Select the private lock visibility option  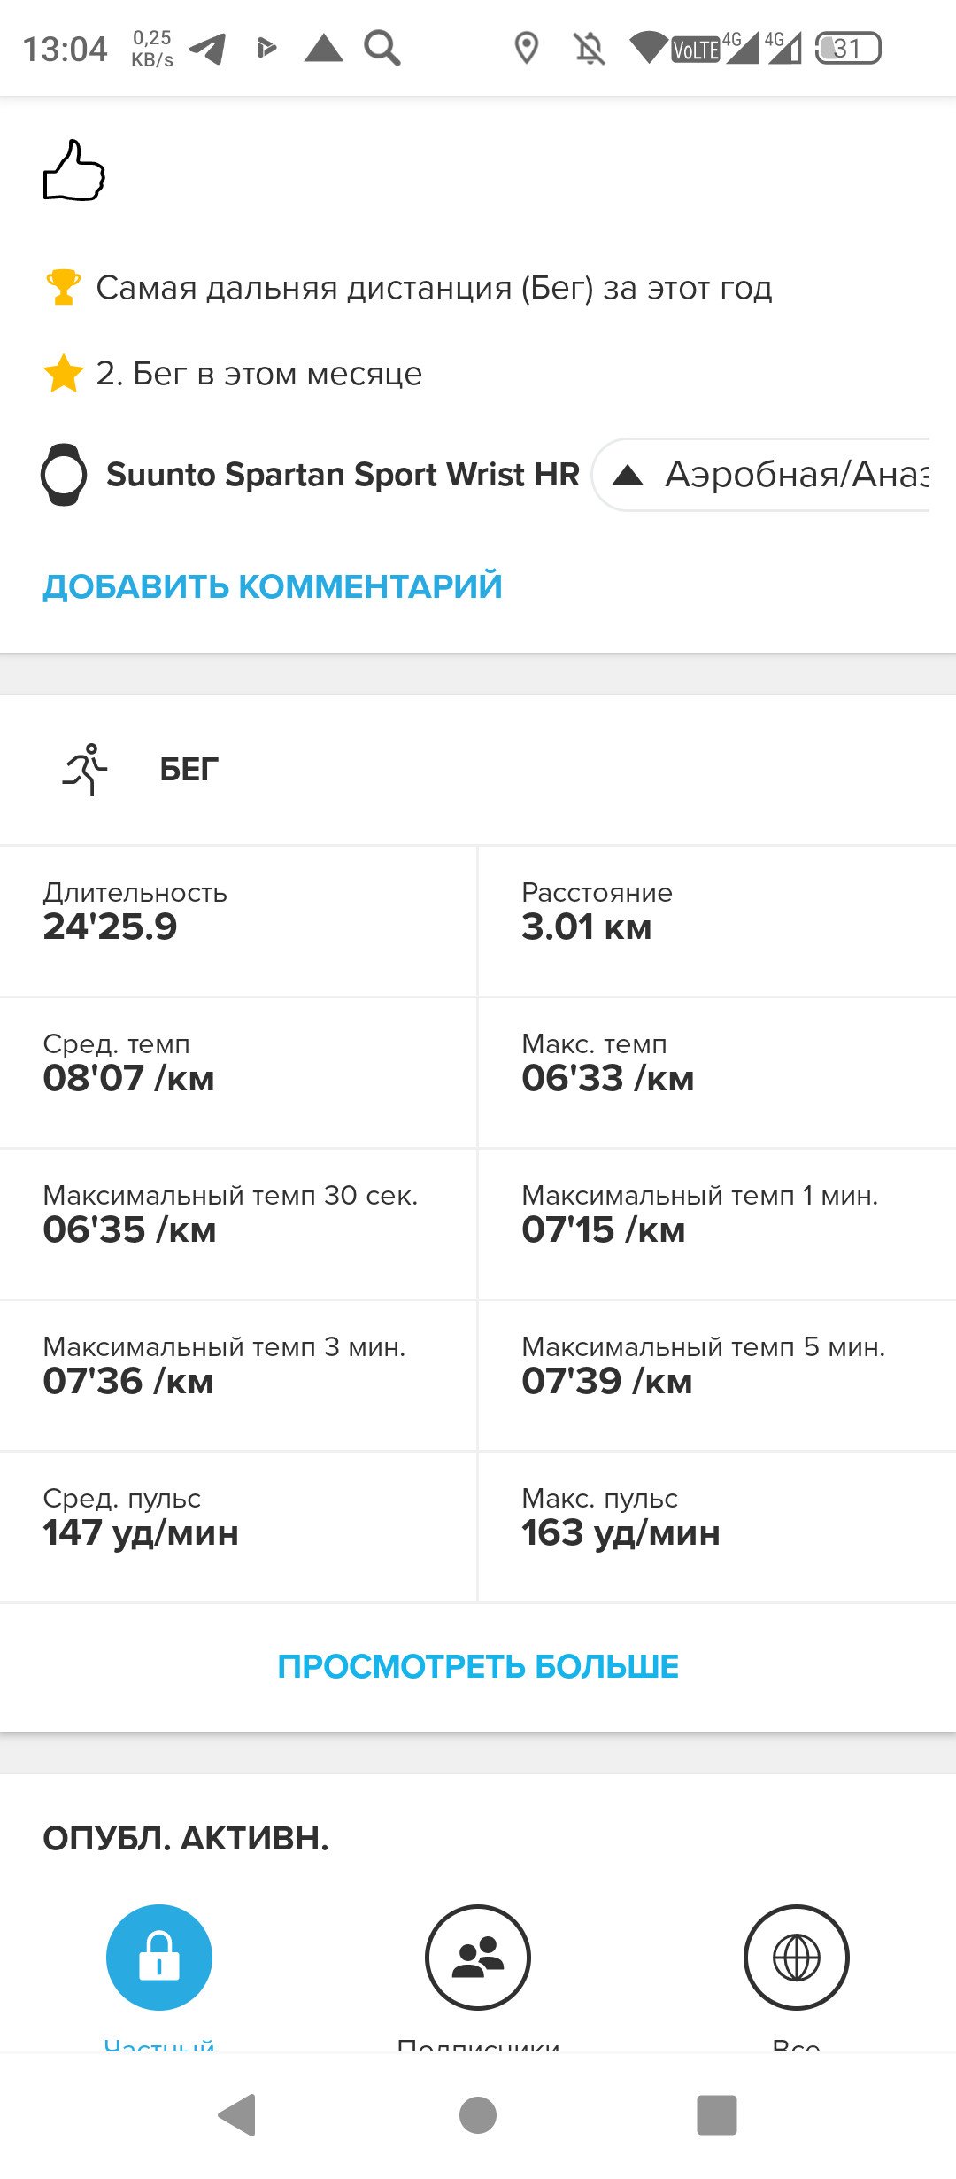click(159, 1957)
